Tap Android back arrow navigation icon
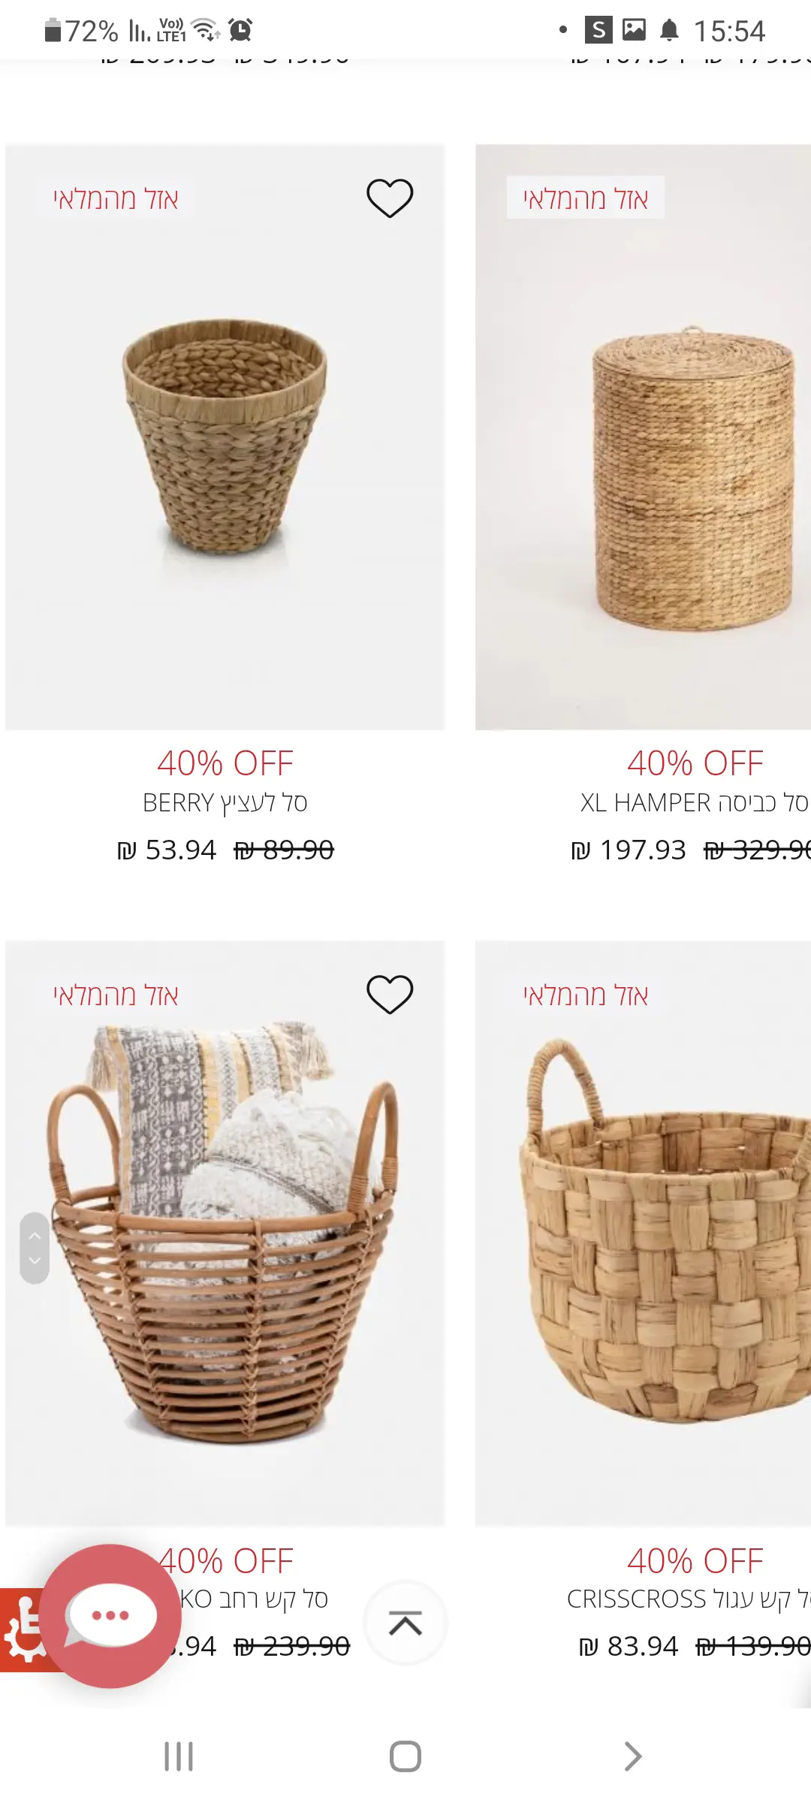This screenshot has width=811, height=1803. pyautogui.click(x=633, y=1756)
